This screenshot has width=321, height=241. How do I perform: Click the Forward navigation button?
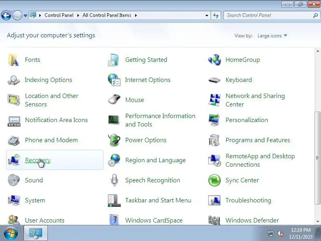(17, 15)
